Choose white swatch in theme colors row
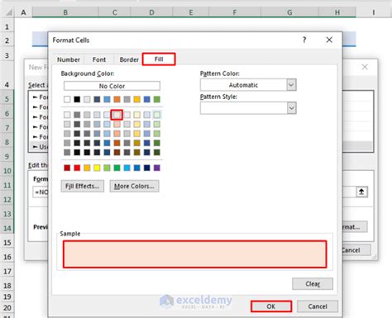This screenshot has width=392, height=318. point(67,99)
